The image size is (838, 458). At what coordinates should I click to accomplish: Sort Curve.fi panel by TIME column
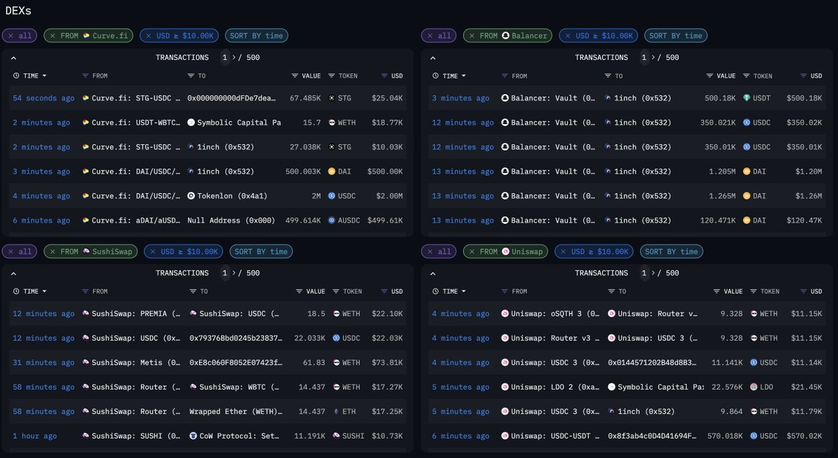tap(30, 75)
